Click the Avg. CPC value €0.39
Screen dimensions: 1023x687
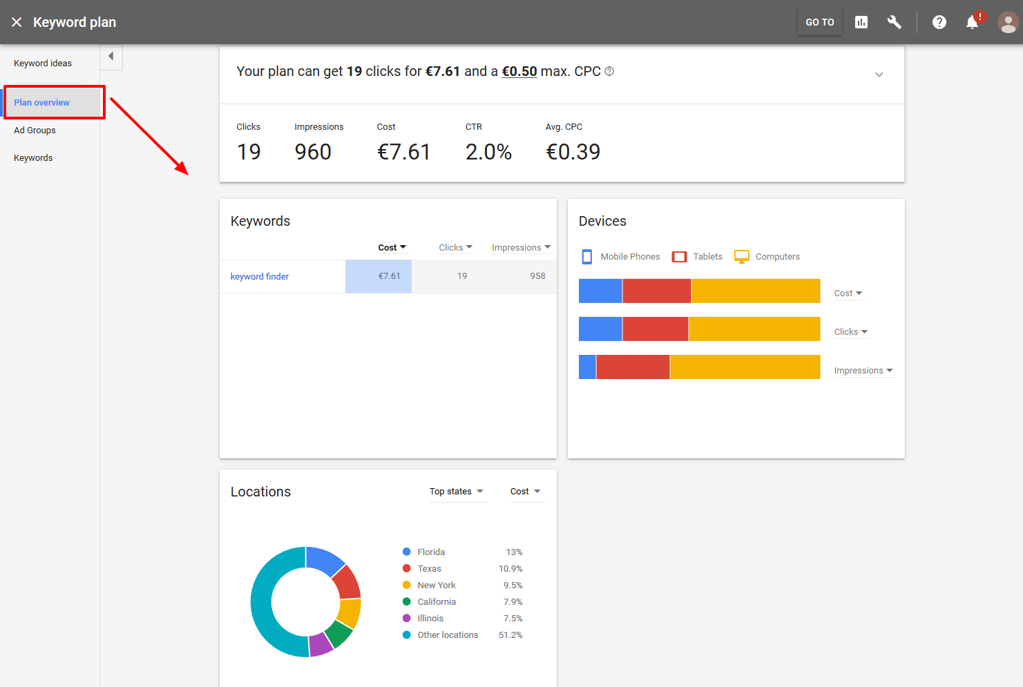coord(573,152)
